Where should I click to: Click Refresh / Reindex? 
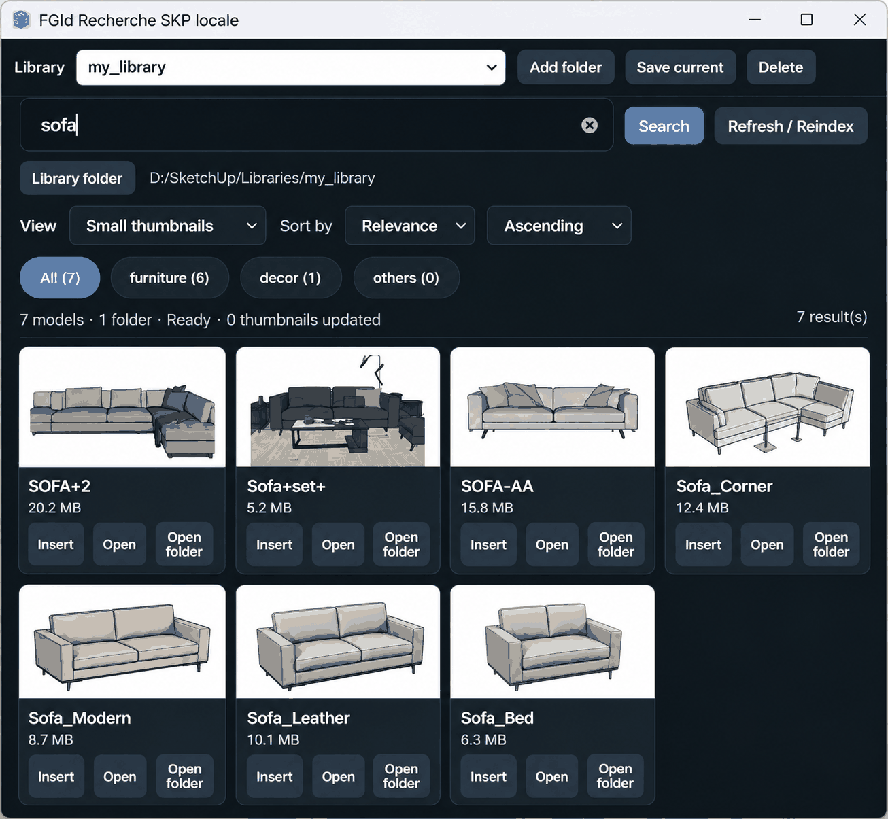791,126
